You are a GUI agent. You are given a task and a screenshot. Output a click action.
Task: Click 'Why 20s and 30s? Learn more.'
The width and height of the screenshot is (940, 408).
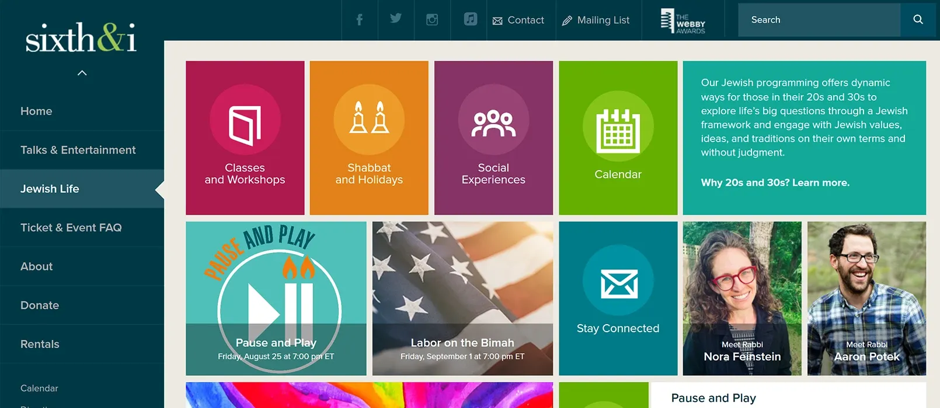(x=775, y=182)
